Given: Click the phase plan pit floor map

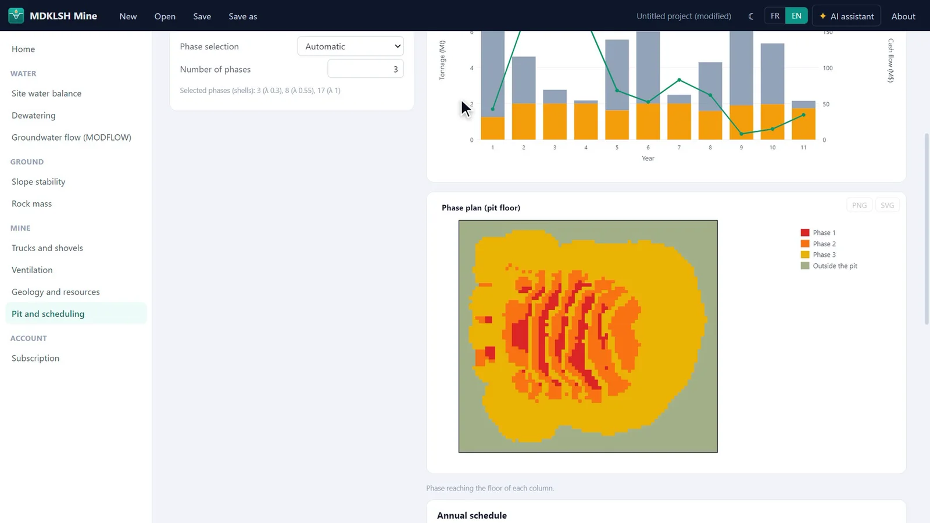Looking at the screenshot, I should tap(588, 336).
